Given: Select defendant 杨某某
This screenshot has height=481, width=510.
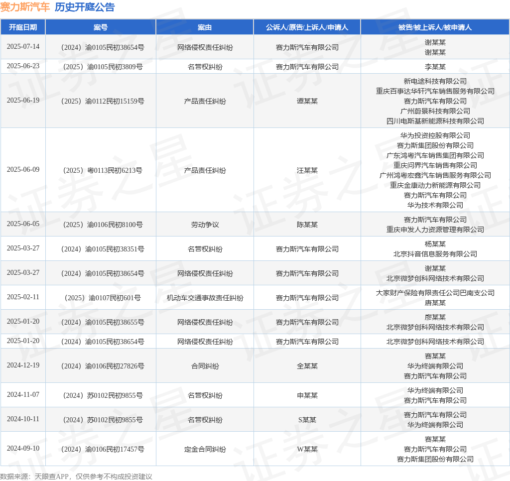Looking at the screenshot, I should click(x=435, y=244).
